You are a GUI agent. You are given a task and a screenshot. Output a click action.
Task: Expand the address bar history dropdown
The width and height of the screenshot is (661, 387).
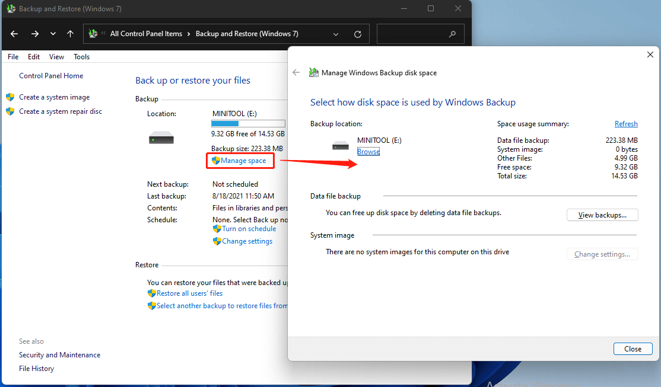[336, 34]
